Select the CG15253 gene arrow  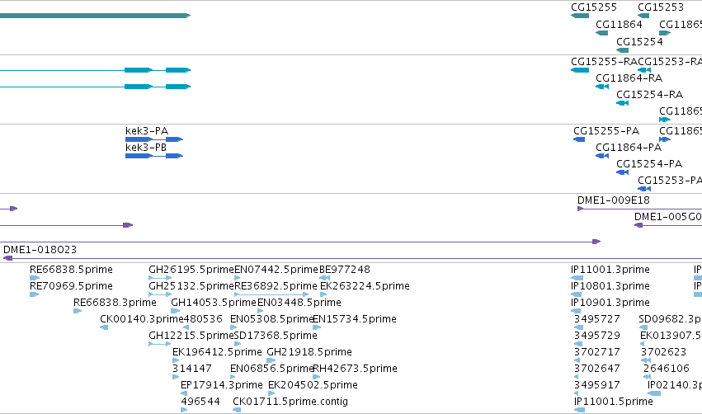[x=643, y=16]
